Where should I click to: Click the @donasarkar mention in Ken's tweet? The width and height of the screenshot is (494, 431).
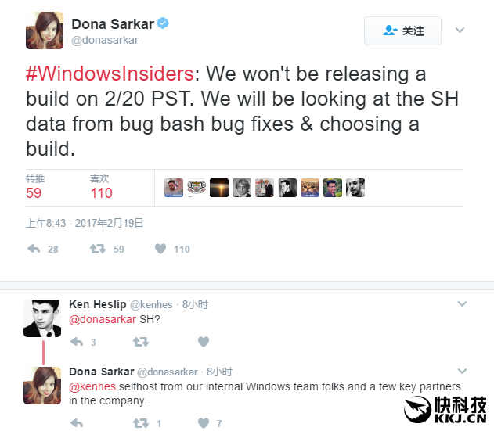click(x=103, y=319)
